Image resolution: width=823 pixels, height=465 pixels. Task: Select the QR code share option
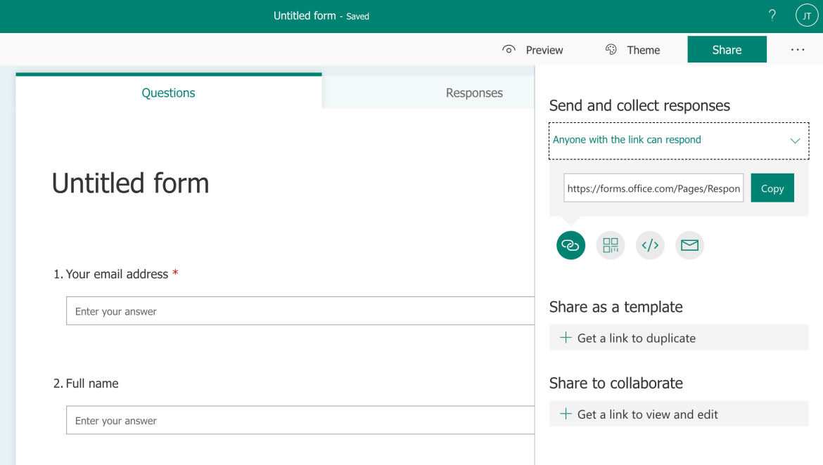click(610, 245)
